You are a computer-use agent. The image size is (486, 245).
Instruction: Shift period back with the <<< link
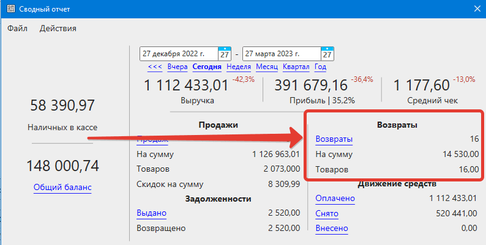tap(155, 67)
